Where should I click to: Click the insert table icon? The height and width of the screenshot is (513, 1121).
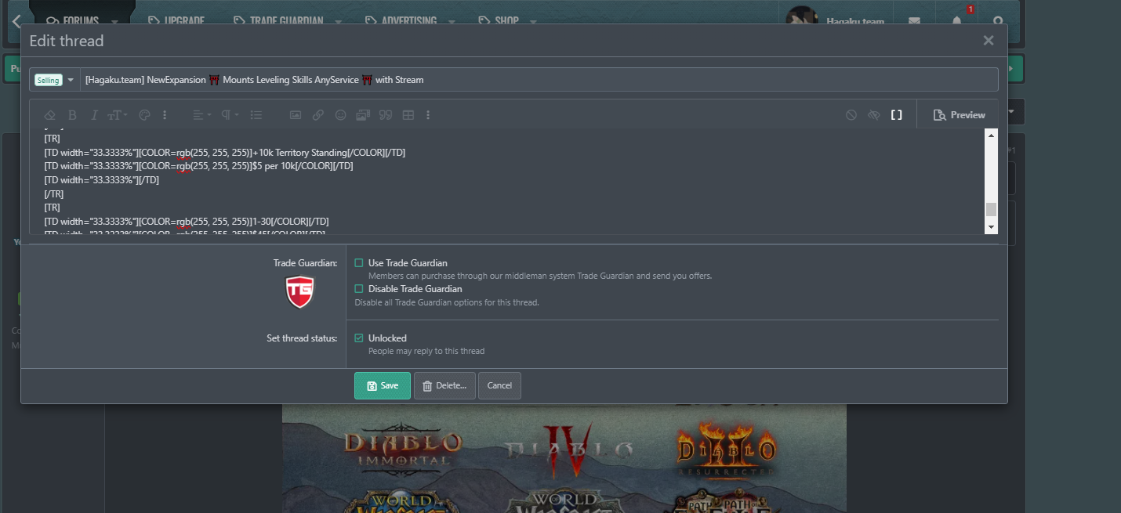[408, 115]
